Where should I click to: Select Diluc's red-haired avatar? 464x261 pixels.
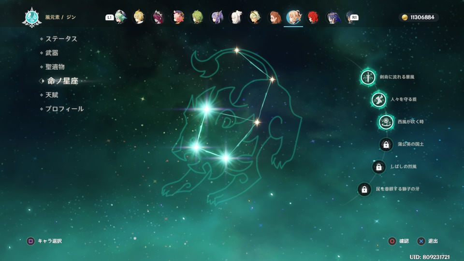(313, 17)
